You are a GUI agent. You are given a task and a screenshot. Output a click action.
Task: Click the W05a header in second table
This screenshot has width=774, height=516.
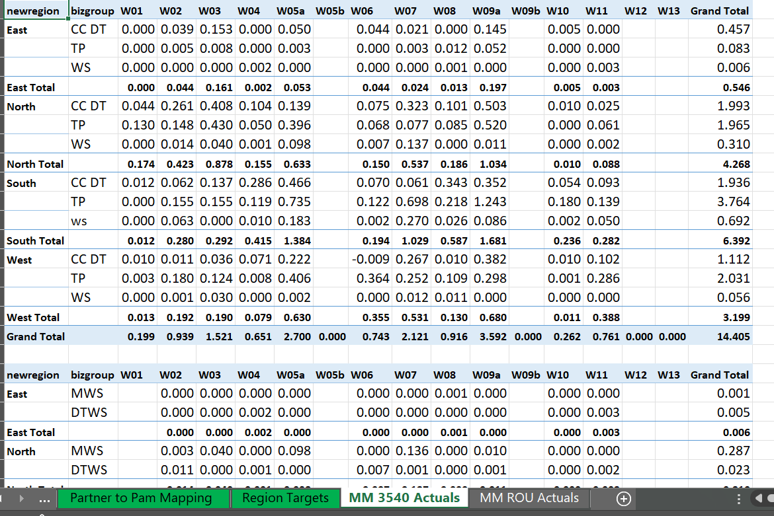point(290,375)
